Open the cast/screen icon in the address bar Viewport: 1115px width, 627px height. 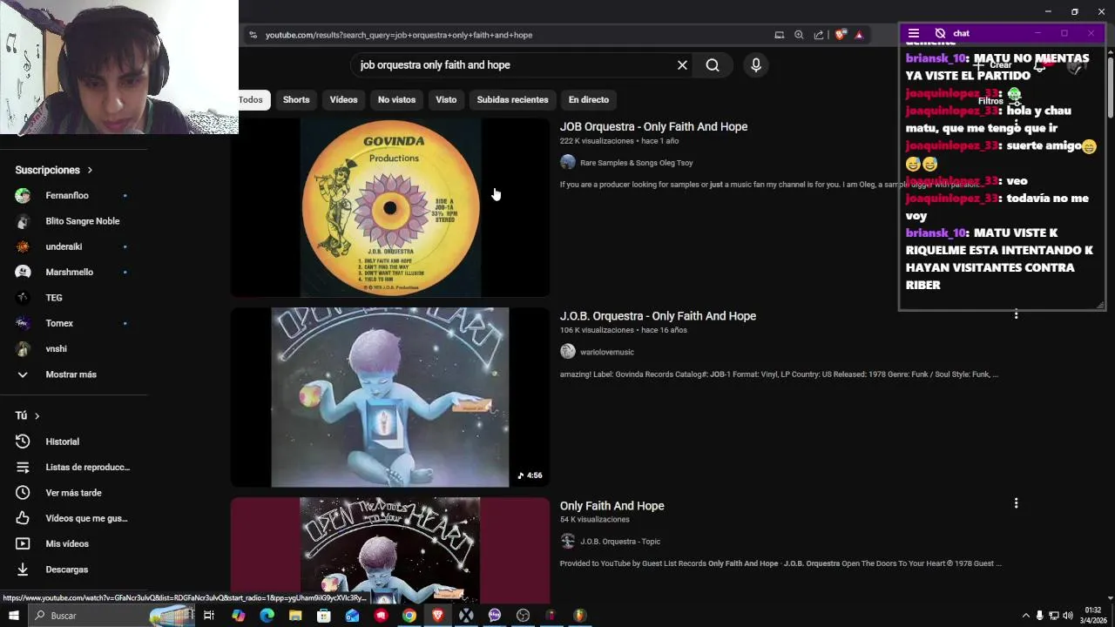pos(779,35)
